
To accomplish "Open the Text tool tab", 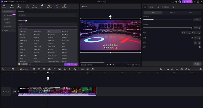I will tap(12, 5).
